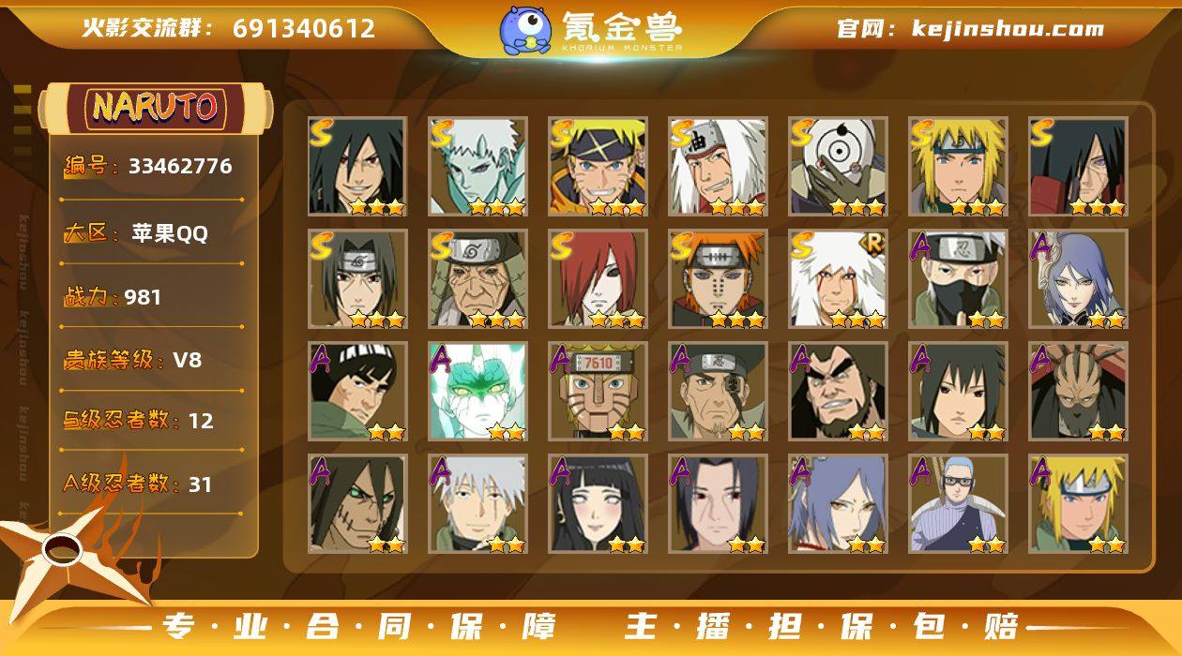Select the white-haired Jiraiya portrait with R badge
Image resolution: width=1182 pixels, height=656 pixels.
tap(838, 279)
